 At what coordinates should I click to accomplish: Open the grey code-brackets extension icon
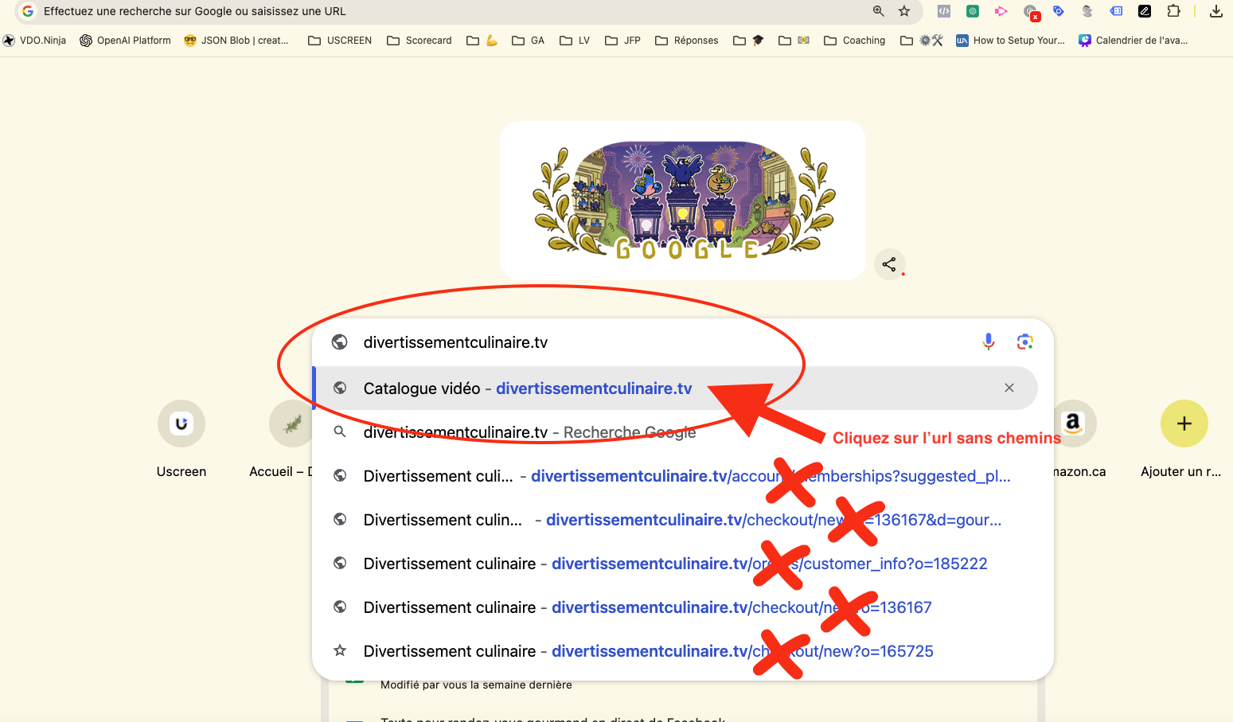pos(944,11)
